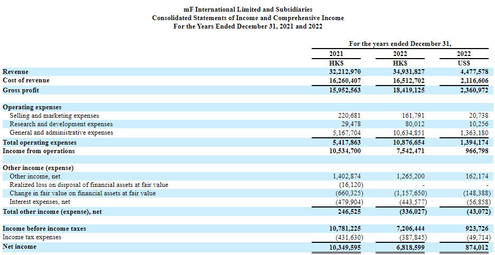Screen dimensions: 495x255
Task: Click the 'Operating expenses' section heading
Action: click(32, 107)
